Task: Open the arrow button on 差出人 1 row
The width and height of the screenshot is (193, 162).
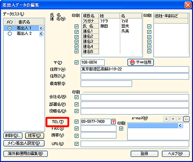Action: [41, 28]
